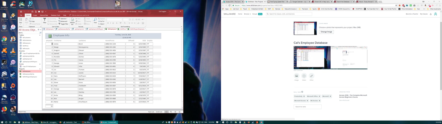Open the tblOffices document tab
The image size is (442, 124).
click(122, 29)
